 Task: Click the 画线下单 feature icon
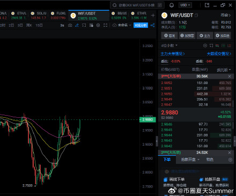[x=166, y=179]
